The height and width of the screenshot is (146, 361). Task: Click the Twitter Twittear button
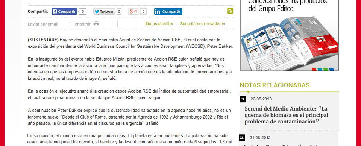[104, 12]
